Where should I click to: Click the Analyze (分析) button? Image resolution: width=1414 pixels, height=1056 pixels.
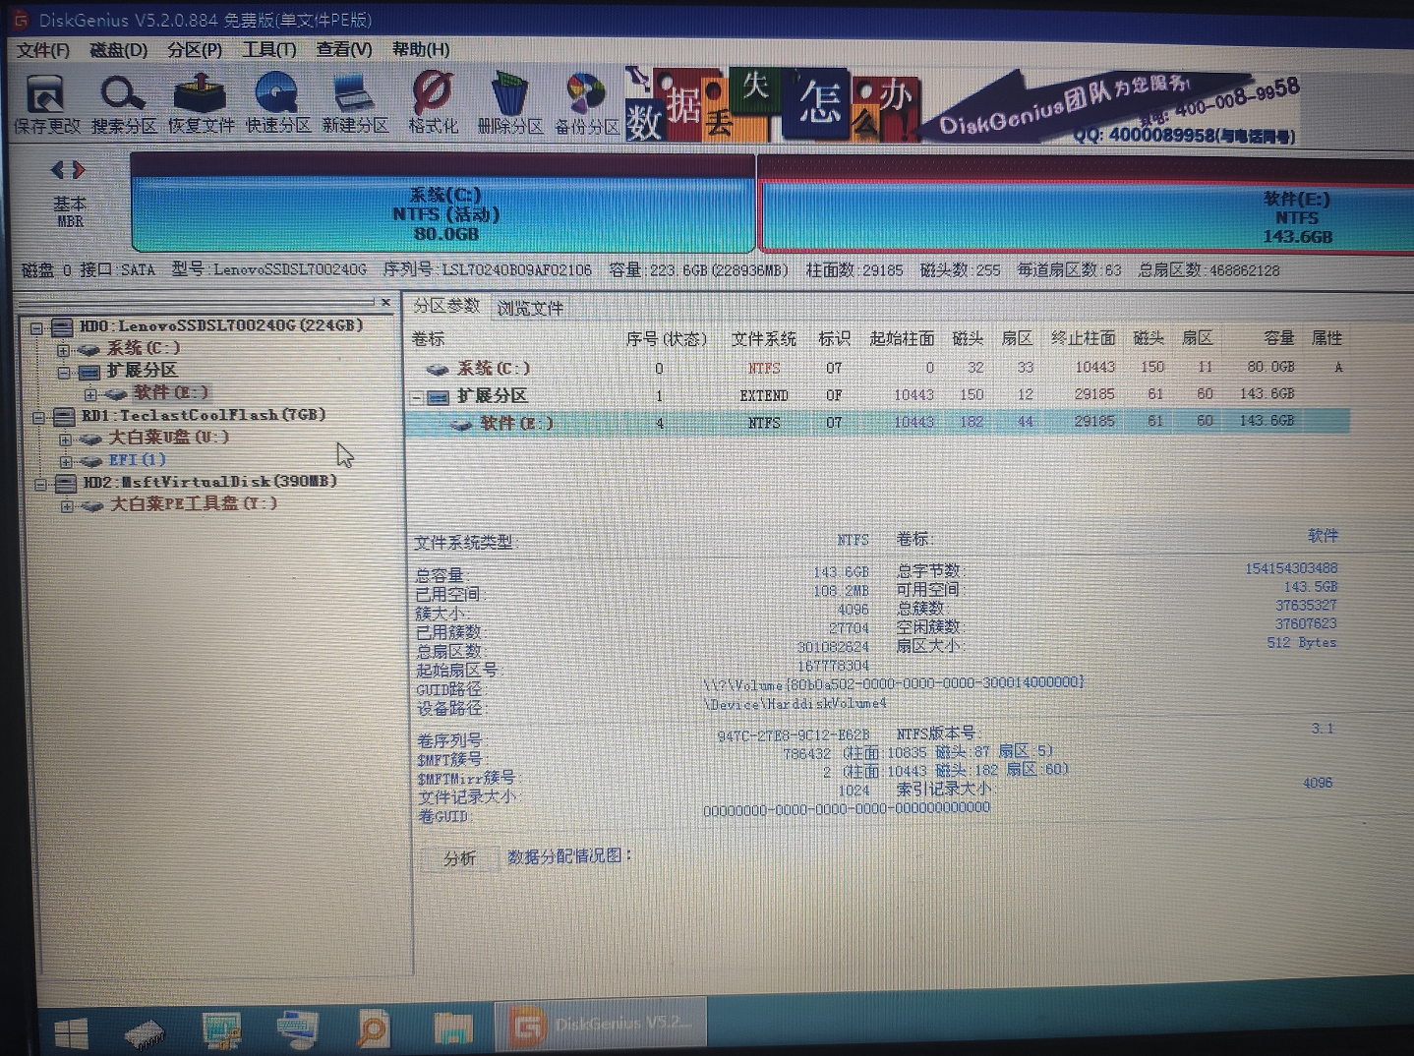[x=458, y=858]
